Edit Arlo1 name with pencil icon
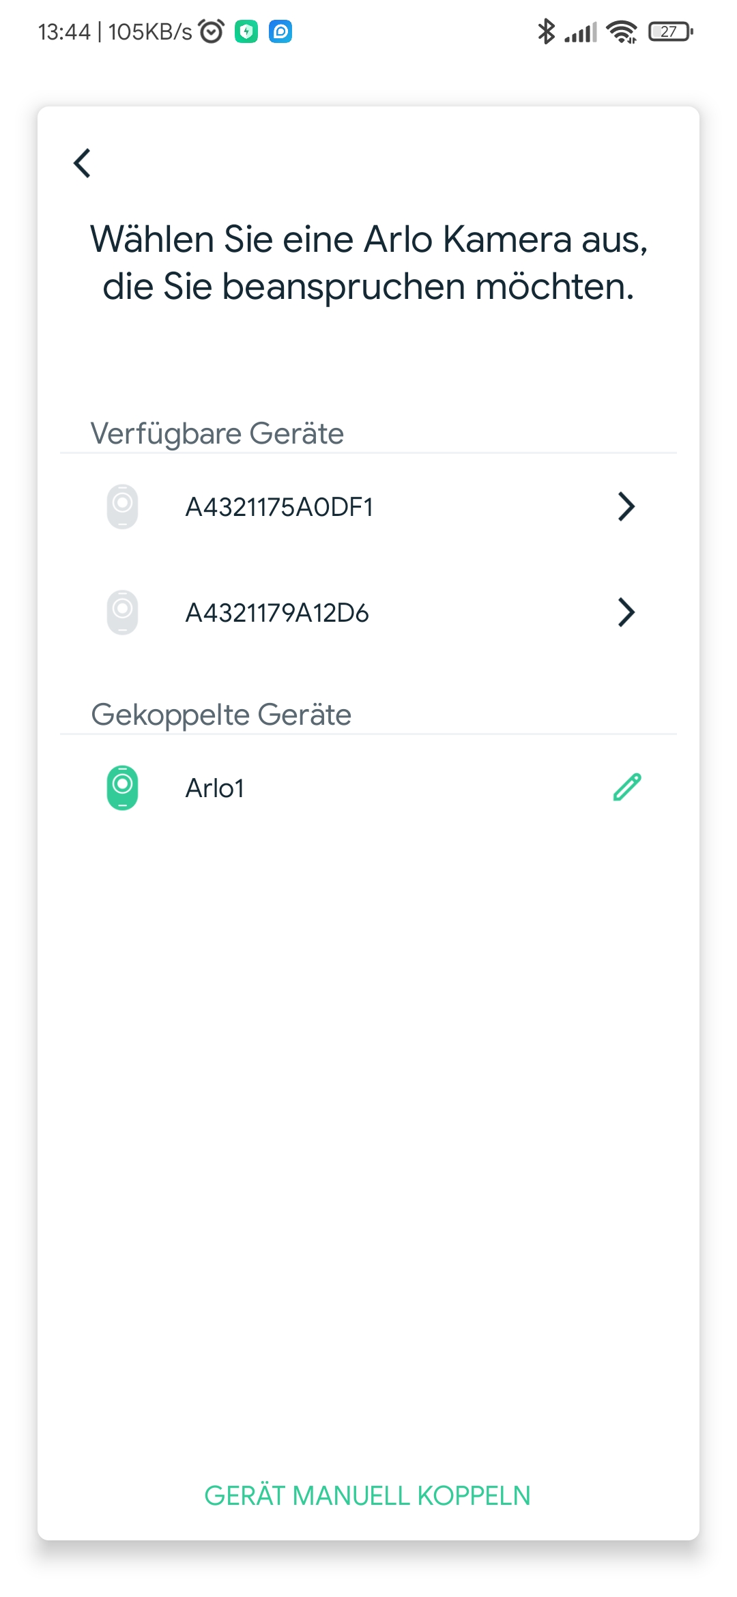737x1597 pixels. 627,787
